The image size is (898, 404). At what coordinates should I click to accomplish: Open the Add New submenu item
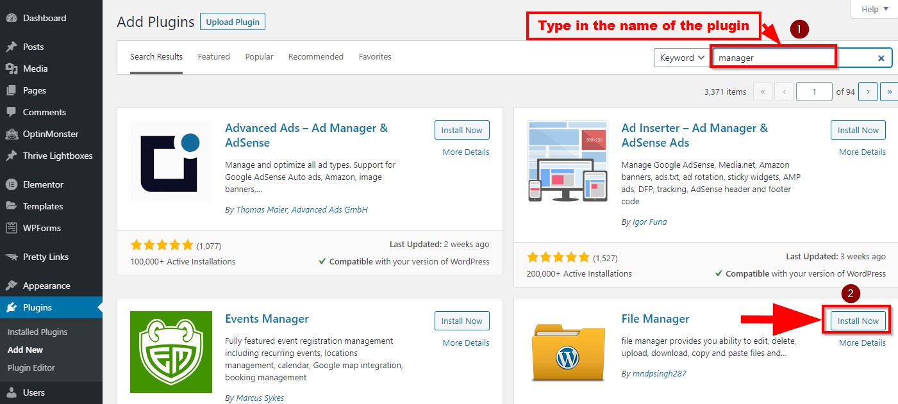point(25,350)
